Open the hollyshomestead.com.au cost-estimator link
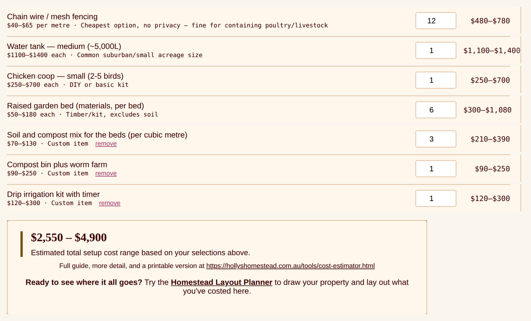531x321 pixels. (x=290, y=266)
